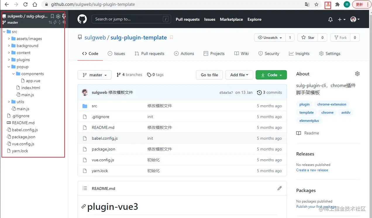Open the plus create-new dropdown

pyautogui.click(x=342, y=20)
